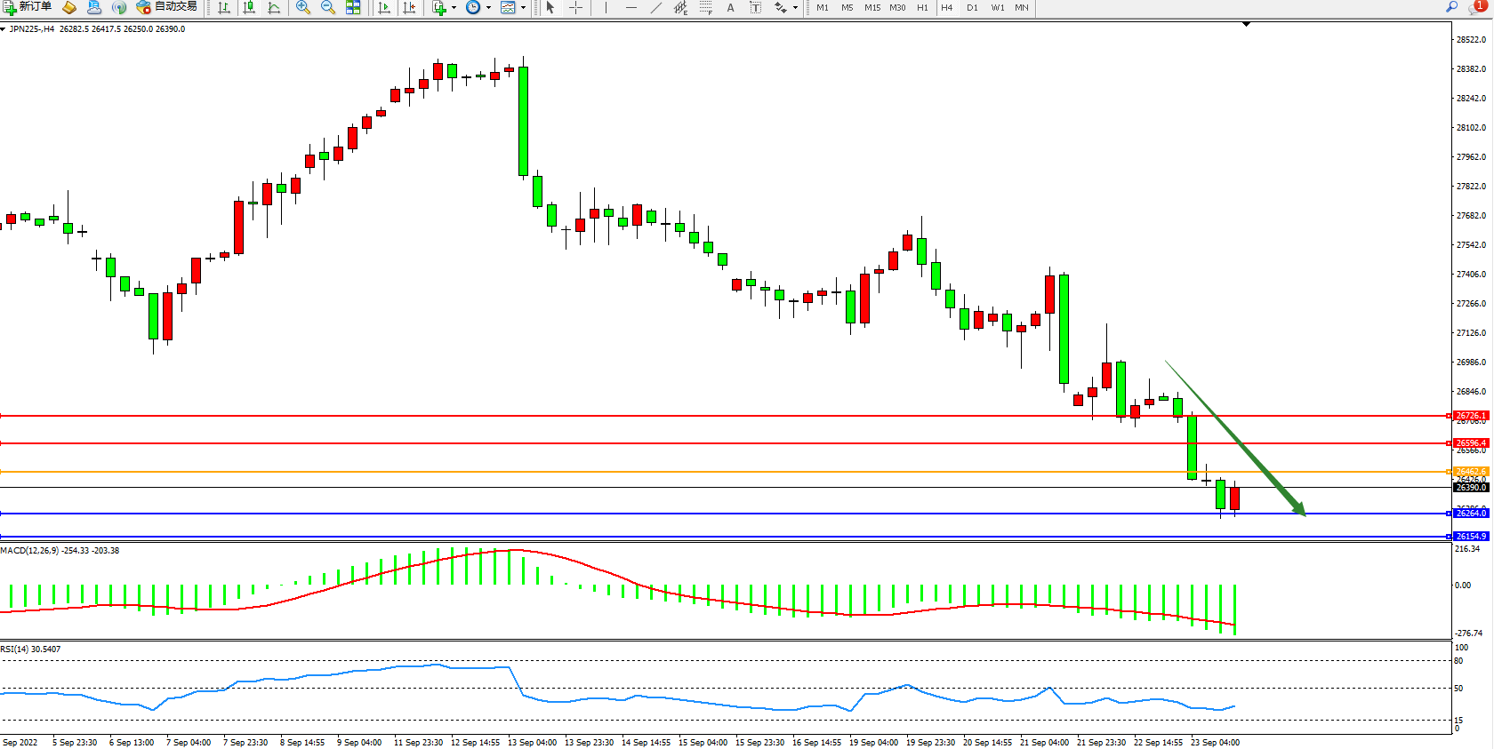Switch to M15 timeframe
This screenshot has height=749, width=1494.
[x=871, y=7]
